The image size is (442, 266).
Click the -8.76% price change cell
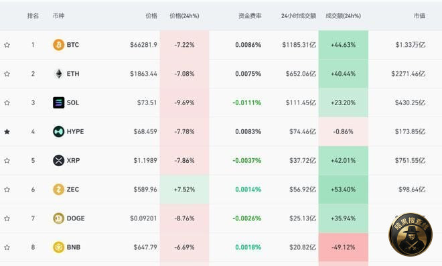184,218
